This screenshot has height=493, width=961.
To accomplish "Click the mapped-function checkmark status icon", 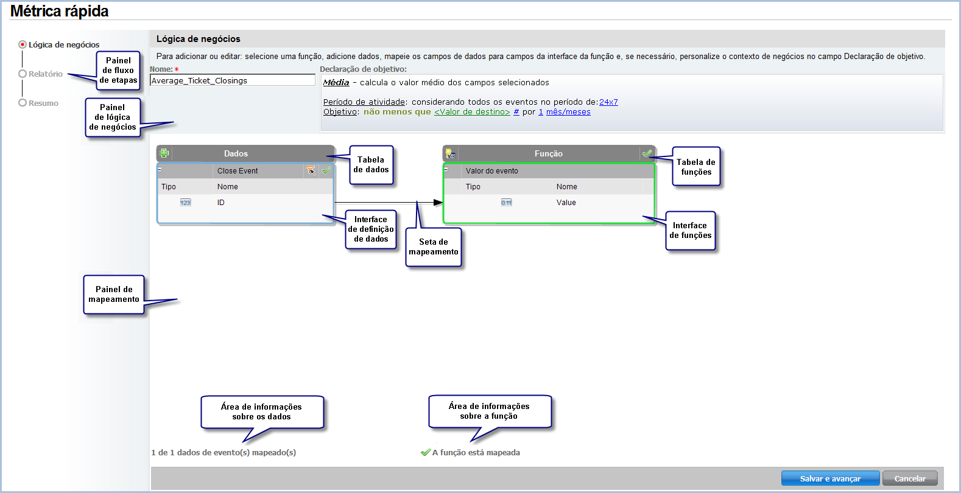I will pos(426,452).
